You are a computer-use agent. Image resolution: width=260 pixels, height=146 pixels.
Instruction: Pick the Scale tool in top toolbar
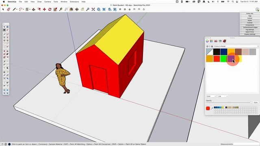pos(55,9)
